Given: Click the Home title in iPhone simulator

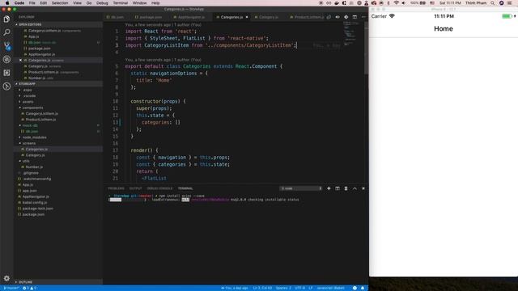Looking at the screenshot, I should pos(444,29).
